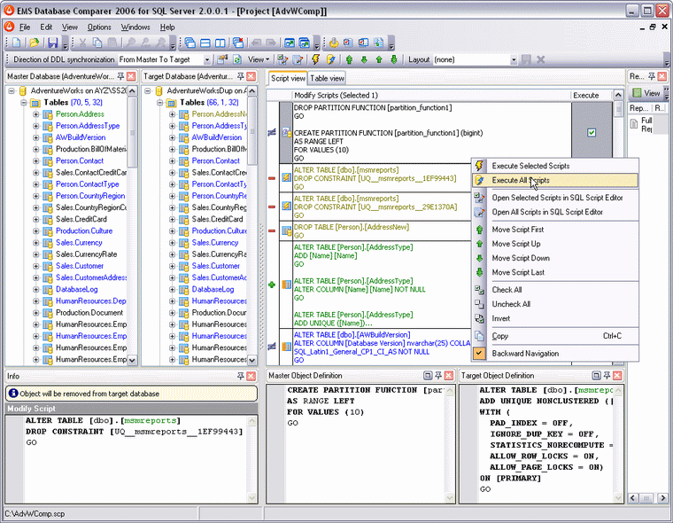Open the View dropdown in toolbar
This screenshot has width=673, height=523.
click(x=259, y=59)
